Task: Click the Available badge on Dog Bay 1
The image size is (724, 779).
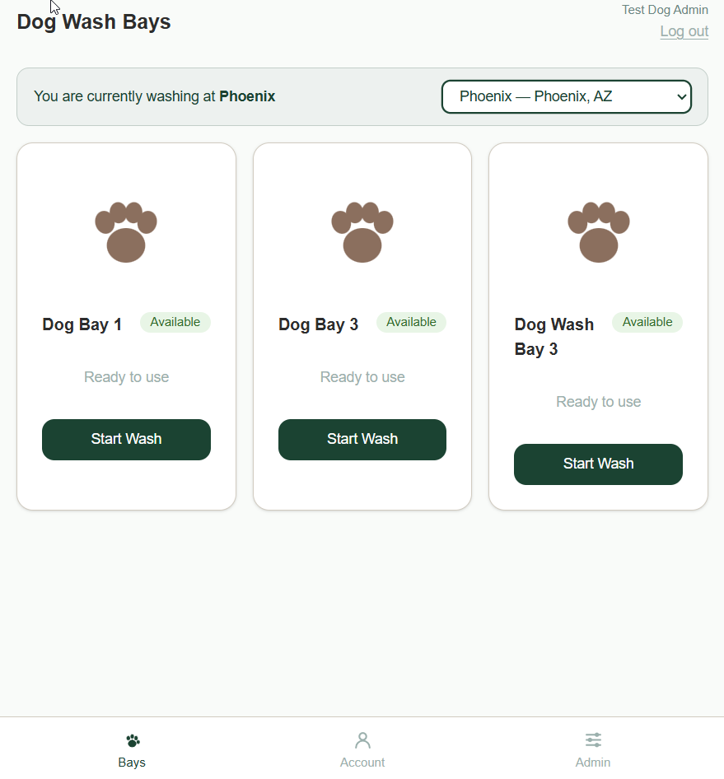Action: tap(175, 322)
